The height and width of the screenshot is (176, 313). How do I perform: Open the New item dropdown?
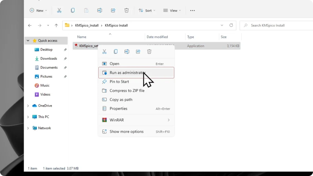click(x=38, y=10)
